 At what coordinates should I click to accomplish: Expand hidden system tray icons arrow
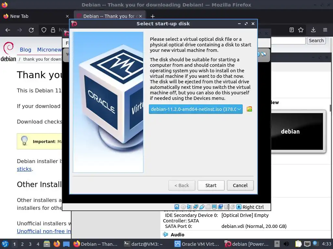(x=277, y=244)
